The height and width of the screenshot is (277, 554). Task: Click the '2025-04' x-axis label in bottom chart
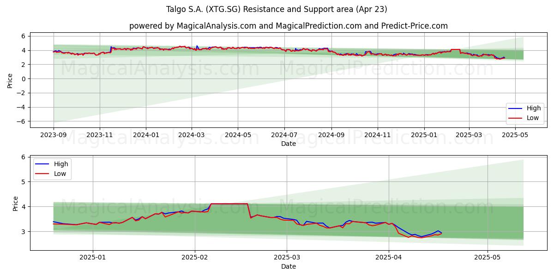pos(389,258)
